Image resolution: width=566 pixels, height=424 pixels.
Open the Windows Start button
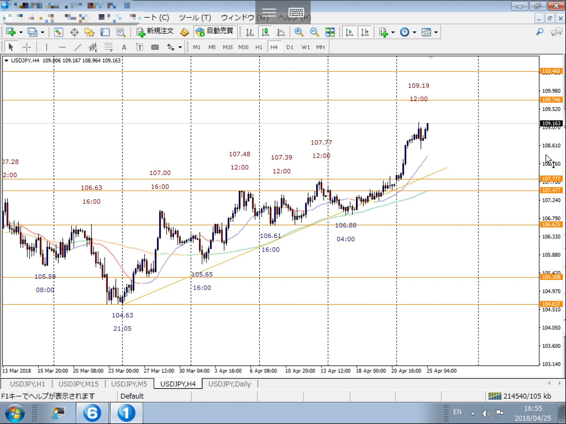pos(14,413)
